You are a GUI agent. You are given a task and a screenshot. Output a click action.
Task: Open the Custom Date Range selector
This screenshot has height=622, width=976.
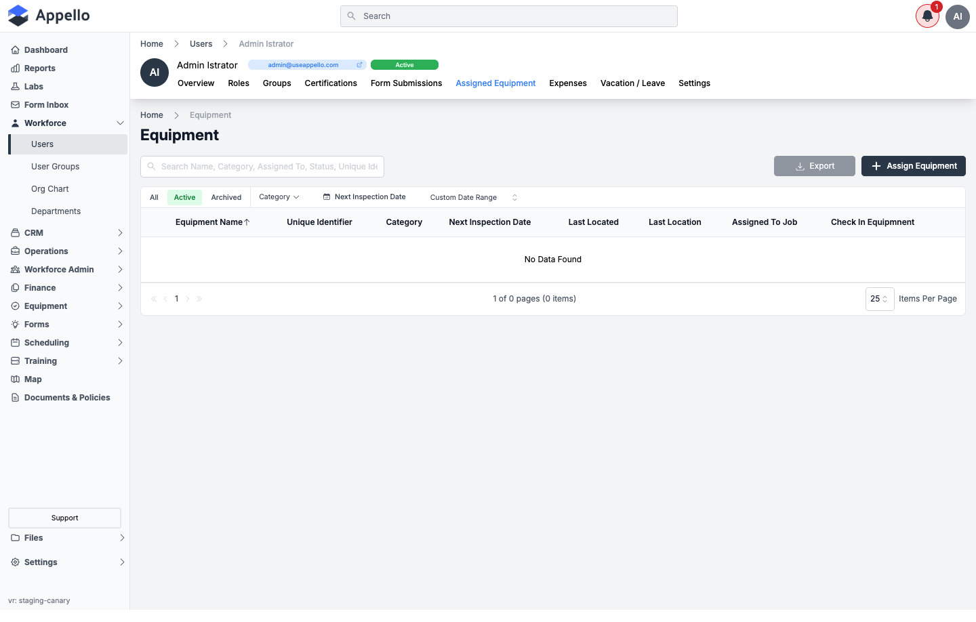pos(474,198)
